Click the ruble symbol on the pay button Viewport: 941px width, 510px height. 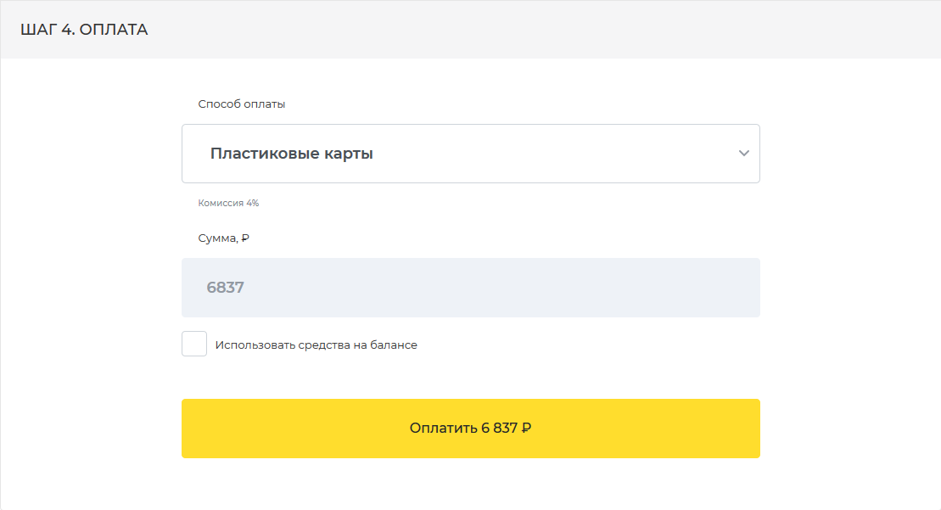tap(526, 429)
